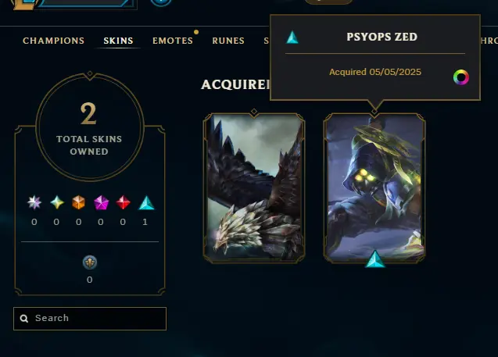Click the Ultimate tier silver star gem icon

pyautogui.click(x=34, y=202)
